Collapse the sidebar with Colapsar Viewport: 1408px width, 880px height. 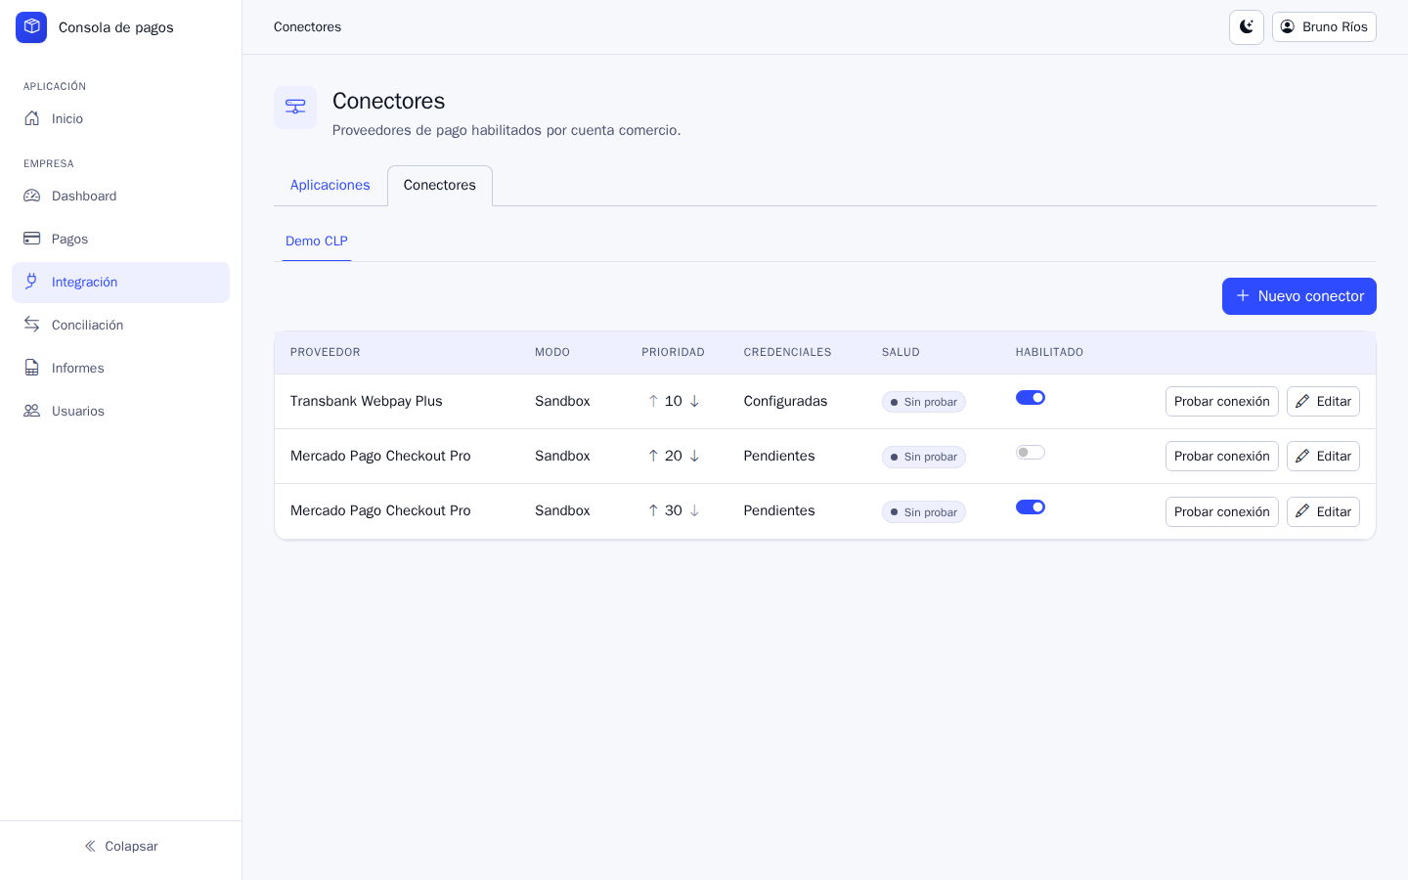(x=121, y=847)
